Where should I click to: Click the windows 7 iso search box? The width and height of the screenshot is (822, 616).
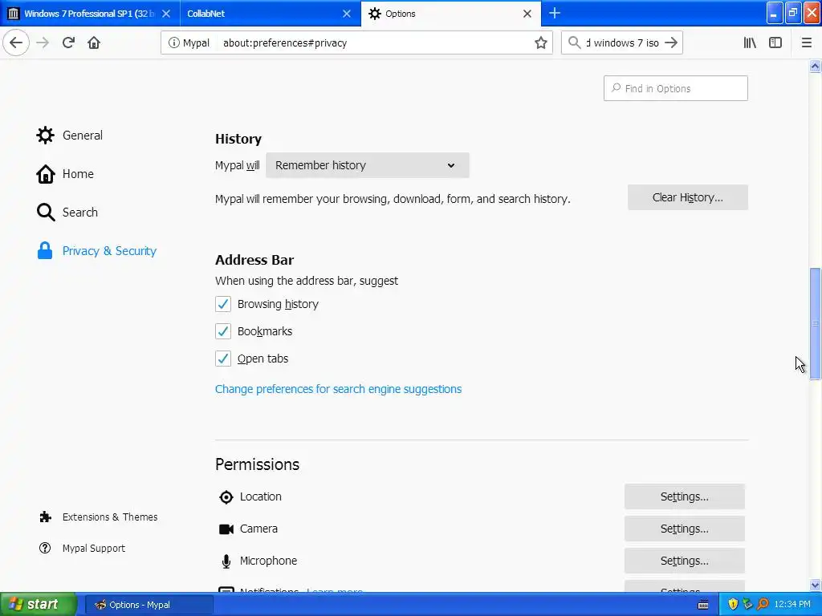click(x=623, y=43)
